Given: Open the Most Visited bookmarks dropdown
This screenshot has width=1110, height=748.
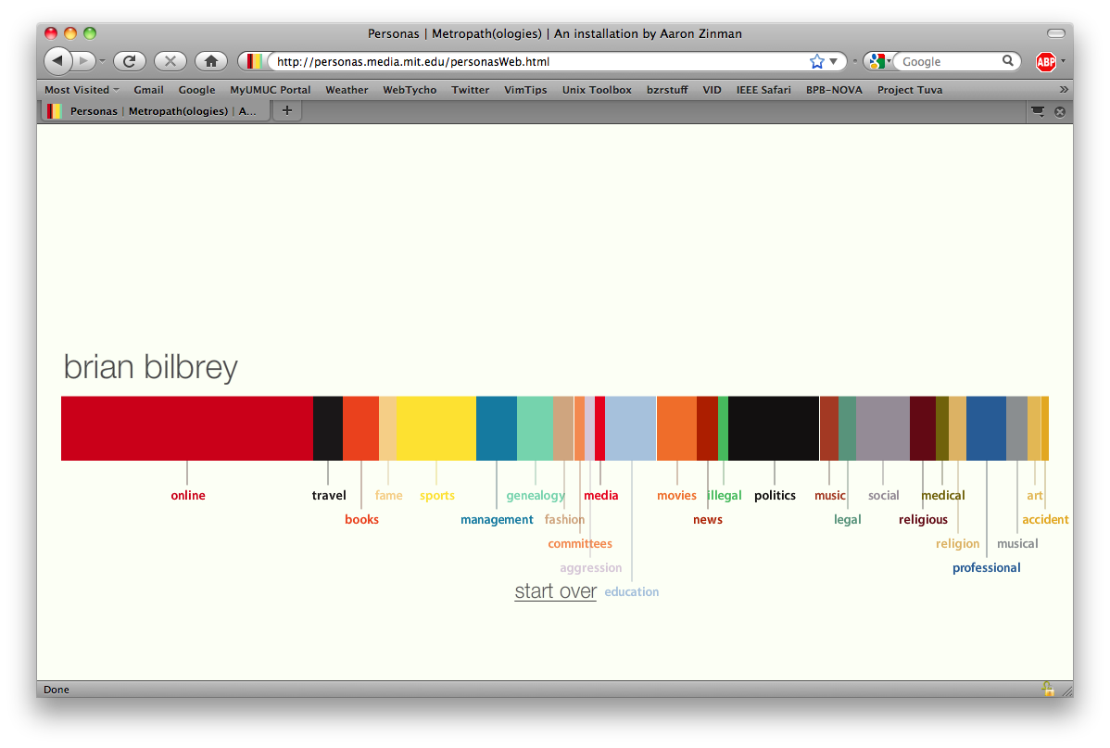Looking at the screenshot, I should [x=82, y=90].
